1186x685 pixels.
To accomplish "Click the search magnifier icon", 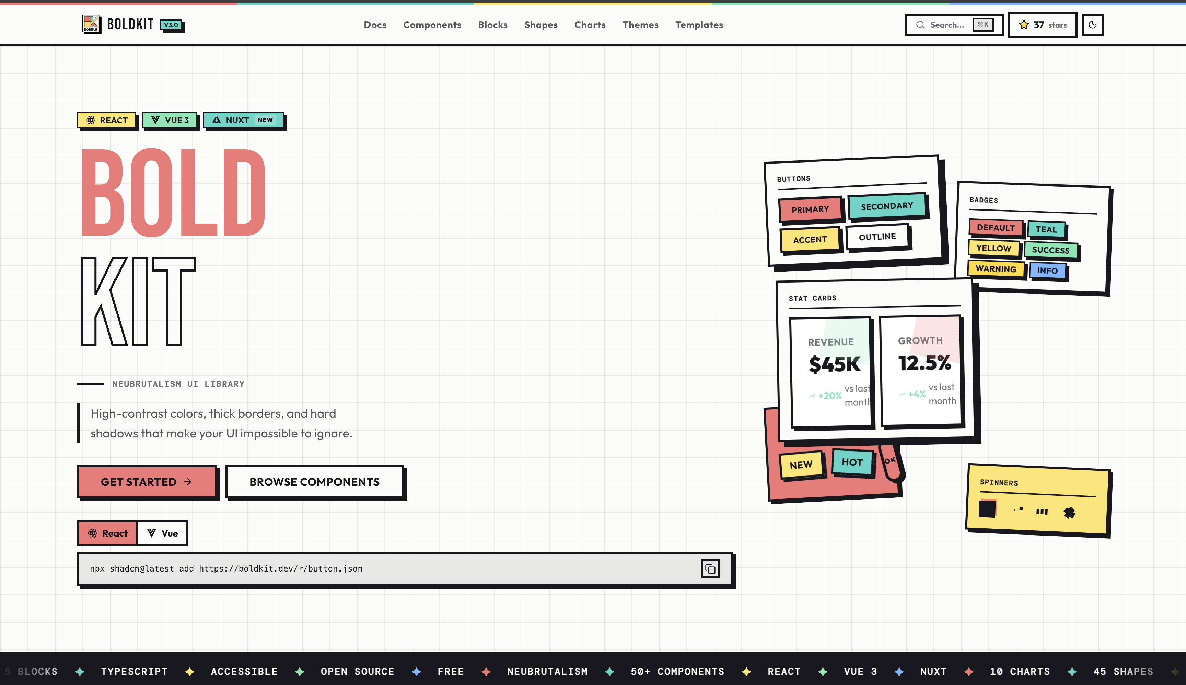I will 920,25.
